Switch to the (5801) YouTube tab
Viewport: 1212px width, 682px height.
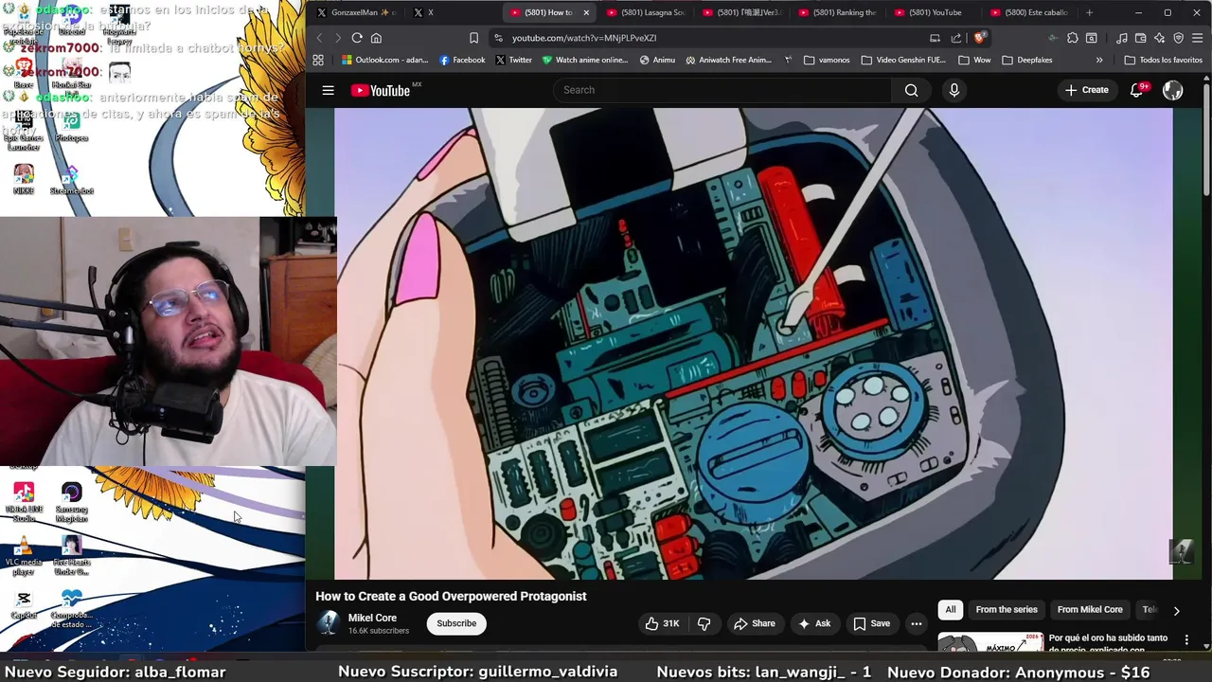point(933,12)
